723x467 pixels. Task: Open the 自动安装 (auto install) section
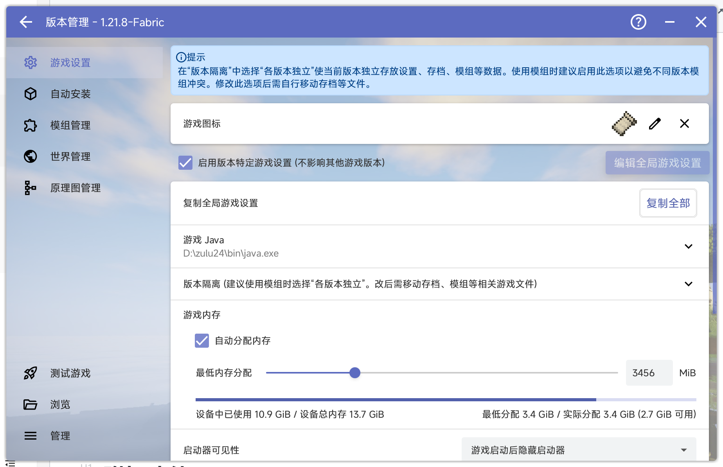[x=70, y=94]
